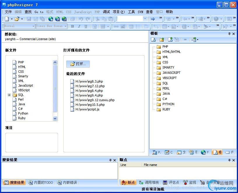Click the Save floppy disk toolbar icon

tap(29, 19)
